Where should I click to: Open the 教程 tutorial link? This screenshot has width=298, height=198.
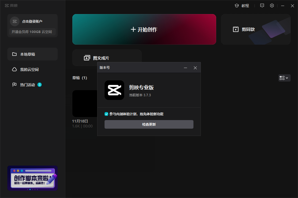coord(245,6)
